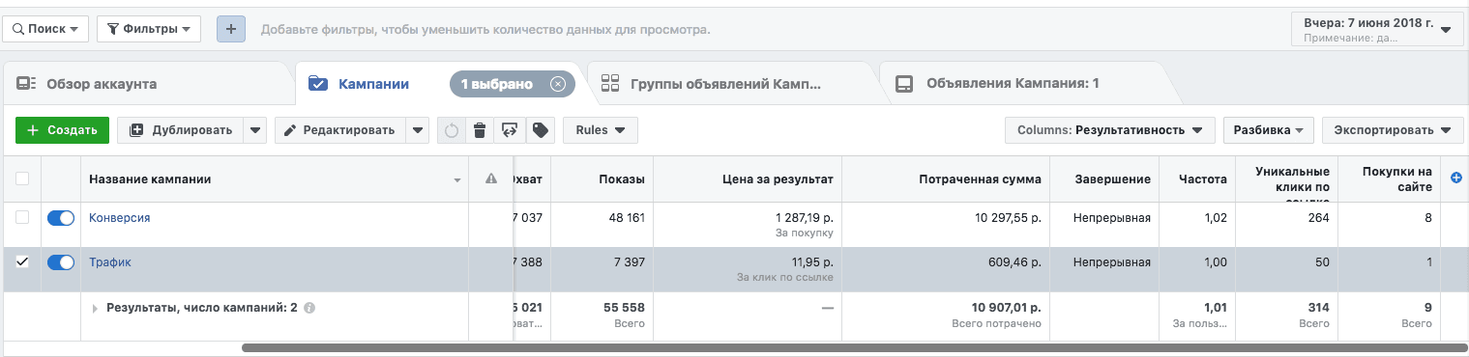The image size is (1469, 357).
Task: Click the Дублировать button
Action: tap(181, 130)
